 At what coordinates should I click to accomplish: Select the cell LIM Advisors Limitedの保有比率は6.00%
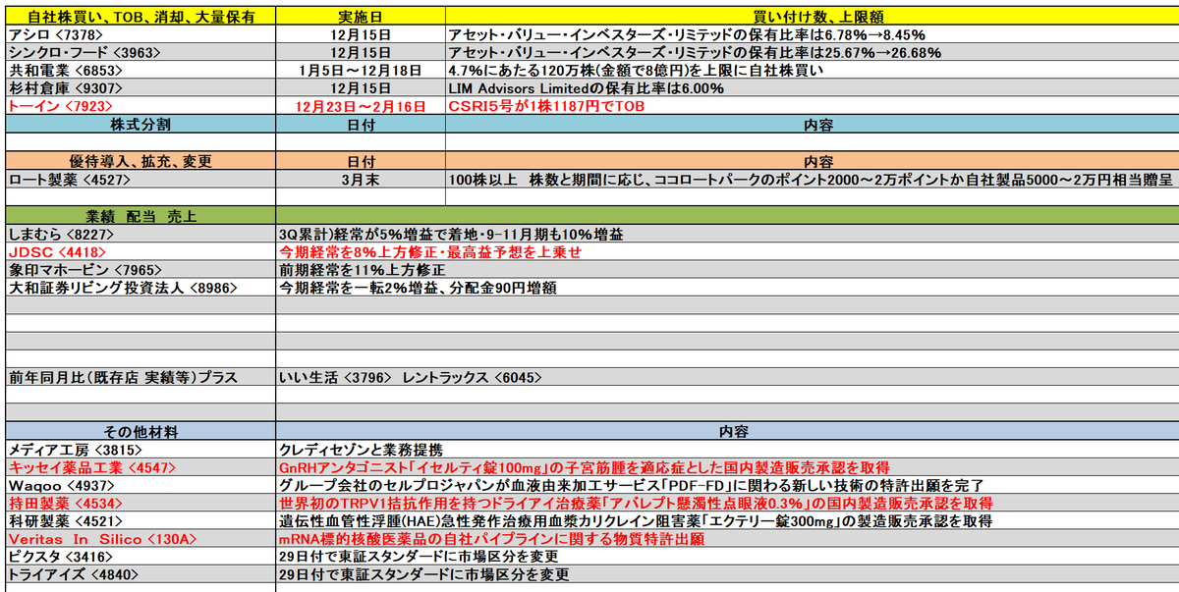[x=812, y=87]
